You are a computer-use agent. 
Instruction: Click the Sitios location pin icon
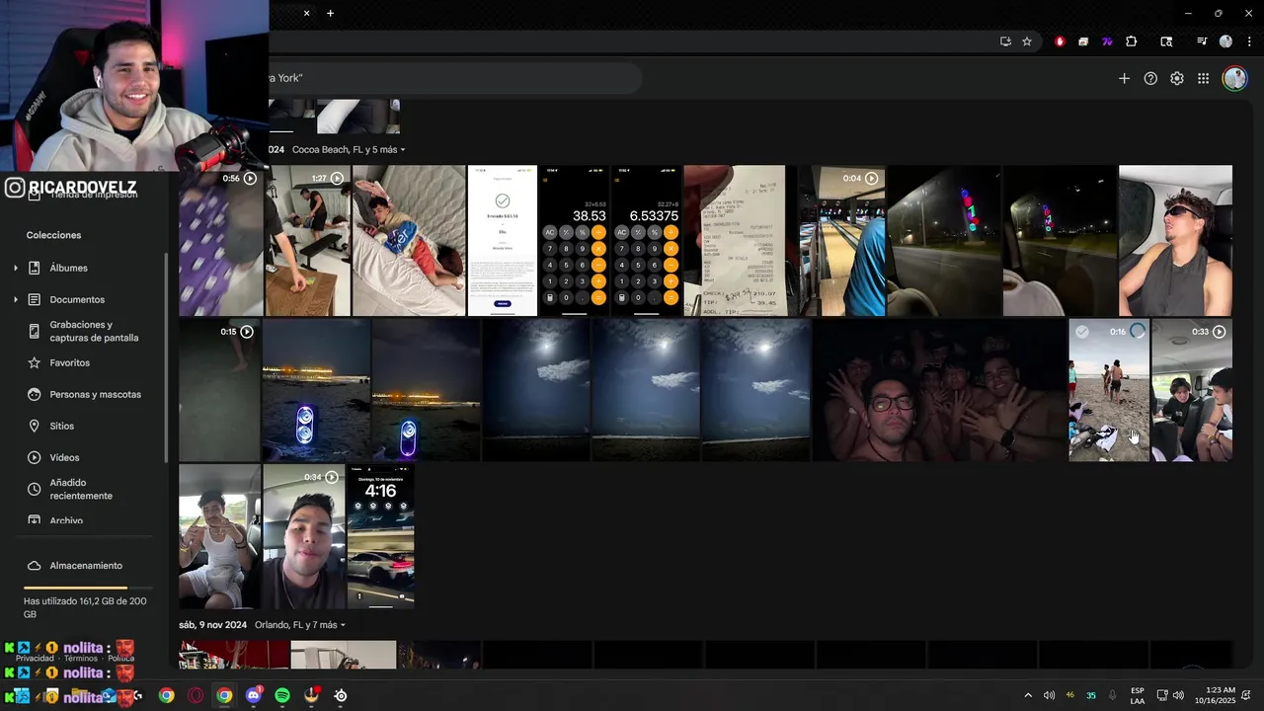[x=35, y=426]
